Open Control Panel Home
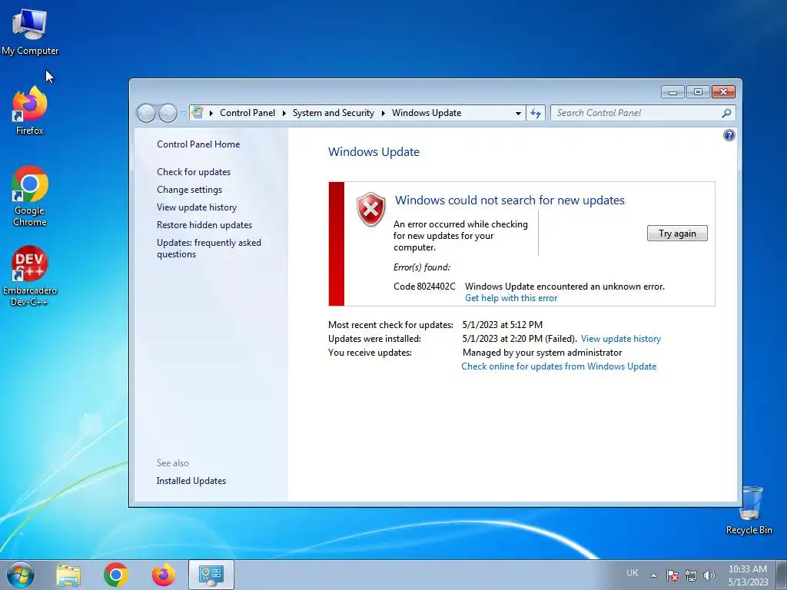The width and height of the screenshot is (787, 590). tap(198, 144)
